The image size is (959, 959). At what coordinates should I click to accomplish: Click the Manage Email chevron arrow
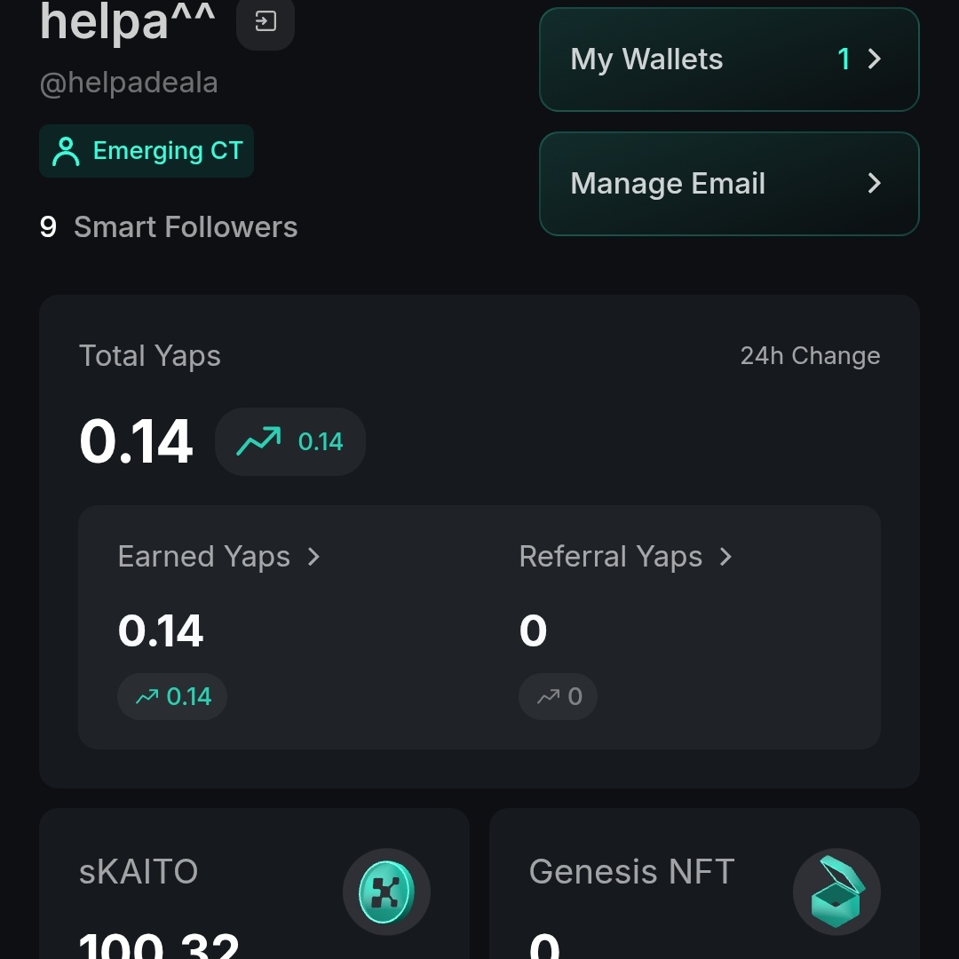tap(875, 184)
